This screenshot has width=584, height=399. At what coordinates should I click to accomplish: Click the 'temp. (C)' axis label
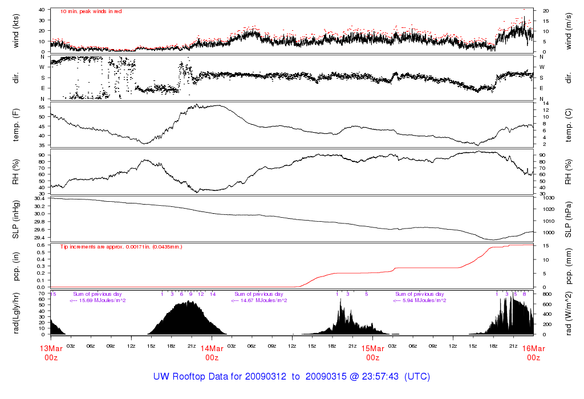click(x=568, y=125)
